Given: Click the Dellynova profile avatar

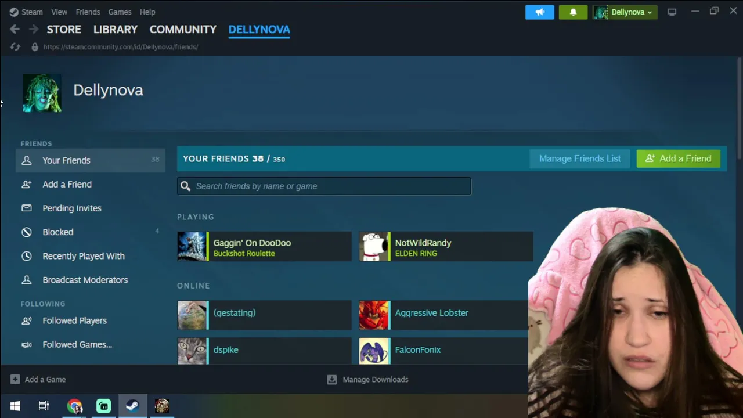Looking at the screenshot, I should pos(42,93).
